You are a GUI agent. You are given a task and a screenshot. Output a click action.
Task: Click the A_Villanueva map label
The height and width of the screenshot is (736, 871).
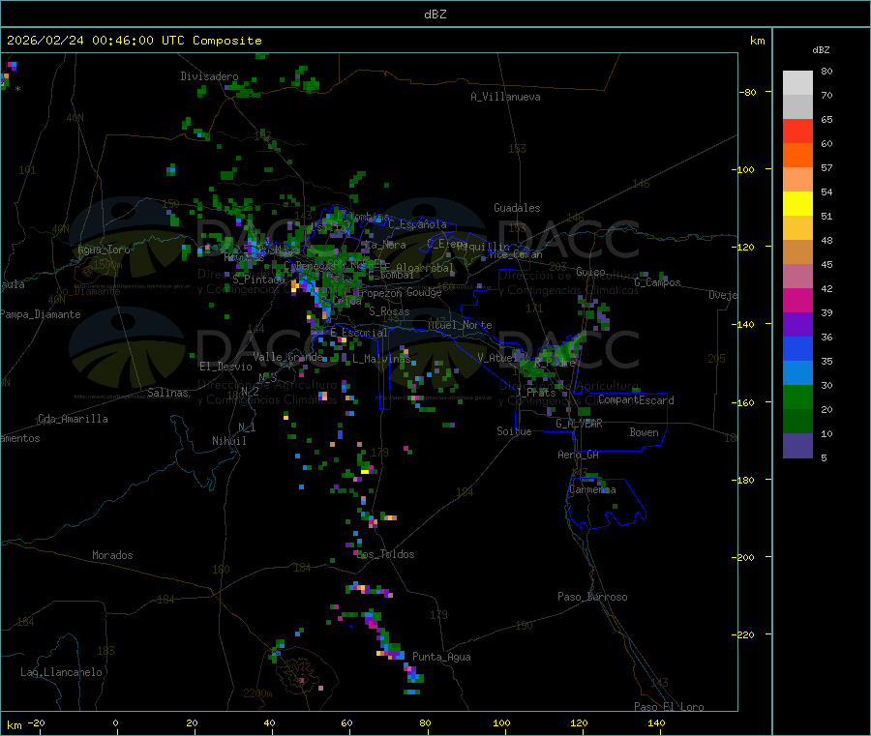505,97
